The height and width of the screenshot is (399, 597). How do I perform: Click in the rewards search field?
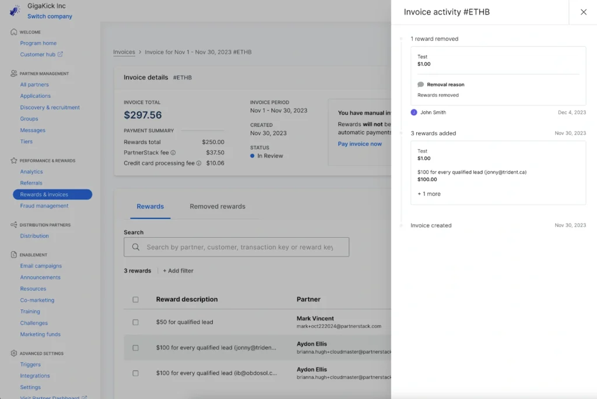pyautogui.click(x=237, y=247)
